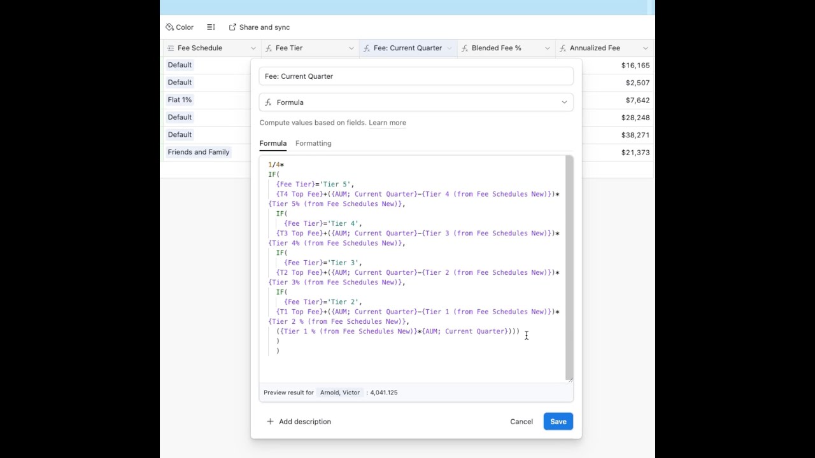Click the formula editor scrollbar

[569, 267]
